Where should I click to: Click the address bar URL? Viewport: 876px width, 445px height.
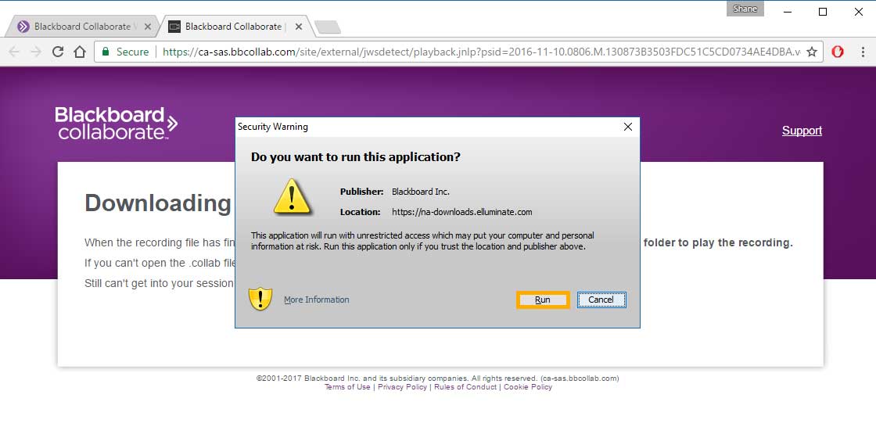coord(482,52)
